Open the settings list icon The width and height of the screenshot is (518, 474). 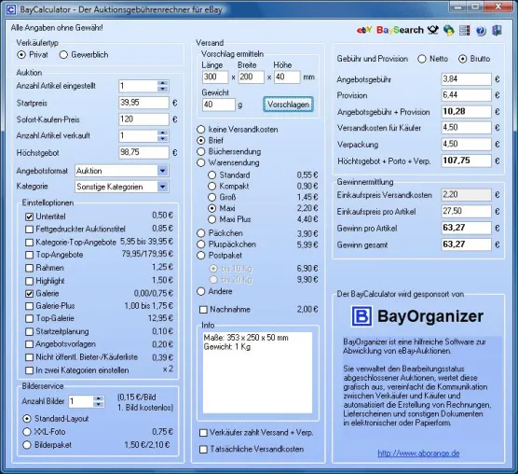465,31
